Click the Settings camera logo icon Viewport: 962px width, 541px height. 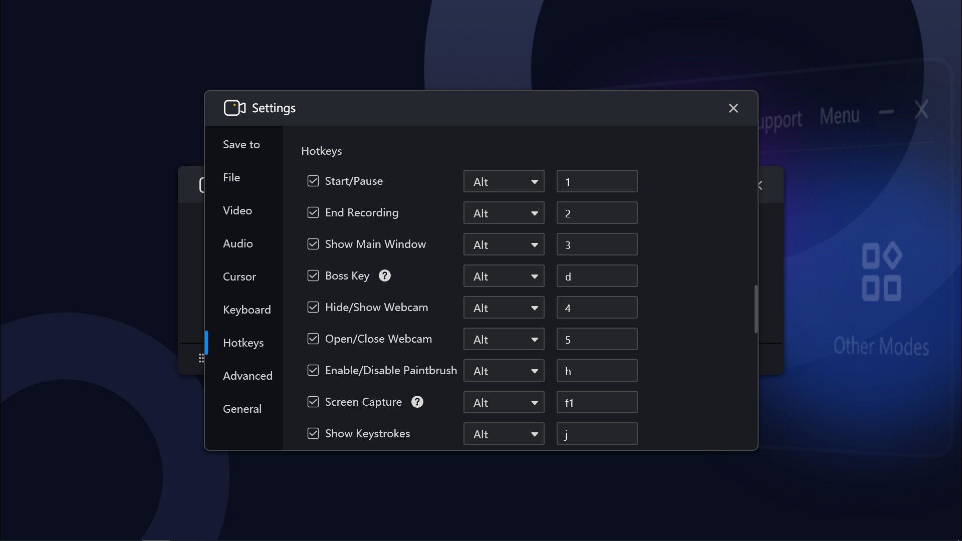coord(234,108)
